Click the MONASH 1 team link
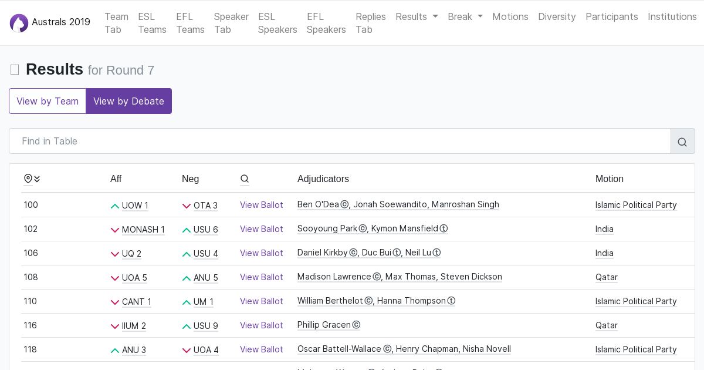The width and height of the screenshot is (704, 370). tap(143, 230)
